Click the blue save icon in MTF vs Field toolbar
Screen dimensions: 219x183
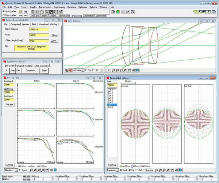click(x=55, y=170)
